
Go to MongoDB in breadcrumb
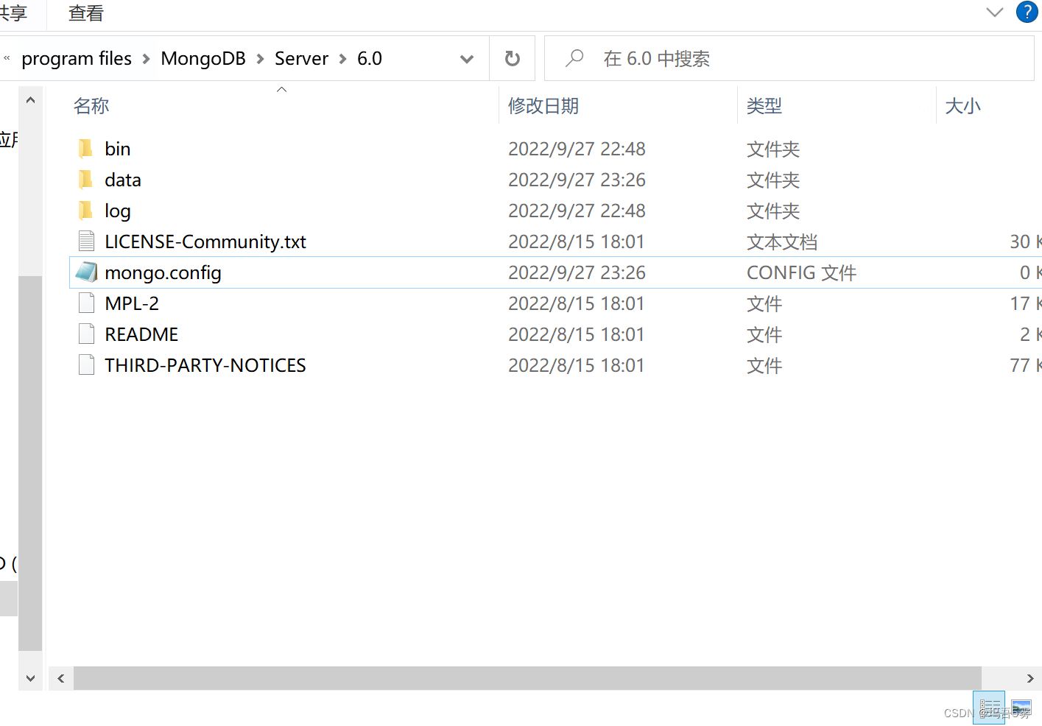(x=203, y=59)
